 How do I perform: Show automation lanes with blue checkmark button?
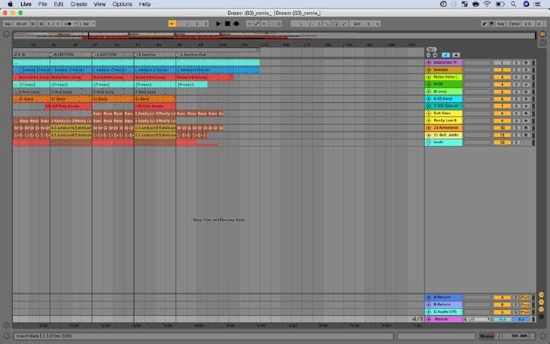tap(445, 55)
